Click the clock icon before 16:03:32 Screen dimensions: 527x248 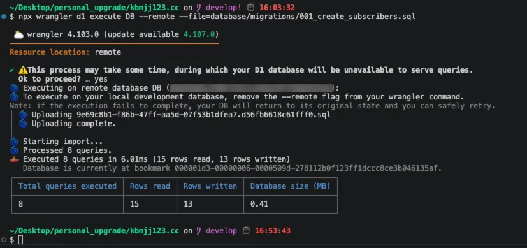[250, 8]
